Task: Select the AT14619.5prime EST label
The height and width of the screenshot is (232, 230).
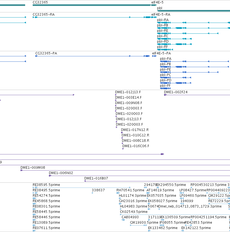Action: click(x=160, y=190)
